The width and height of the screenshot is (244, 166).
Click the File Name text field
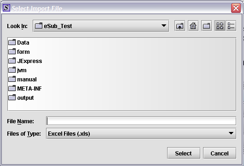[x=141, y=121]
